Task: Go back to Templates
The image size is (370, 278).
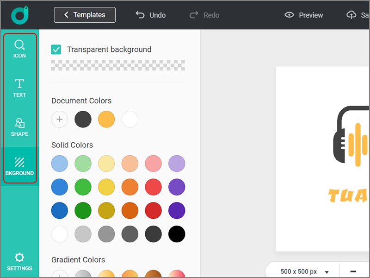Action: click(x=85, y=15)
